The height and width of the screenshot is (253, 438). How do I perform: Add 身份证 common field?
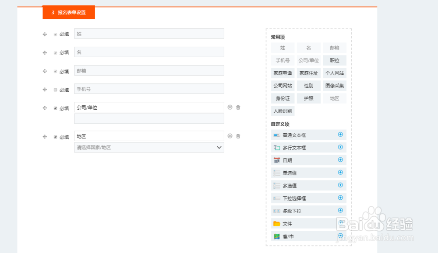(283, 98)
